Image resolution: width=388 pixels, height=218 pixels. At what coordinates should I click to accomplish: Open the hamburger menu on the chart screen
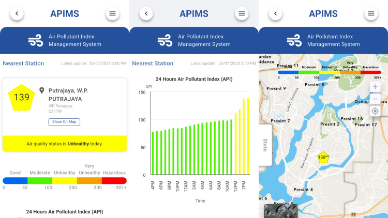coord(241,14)
